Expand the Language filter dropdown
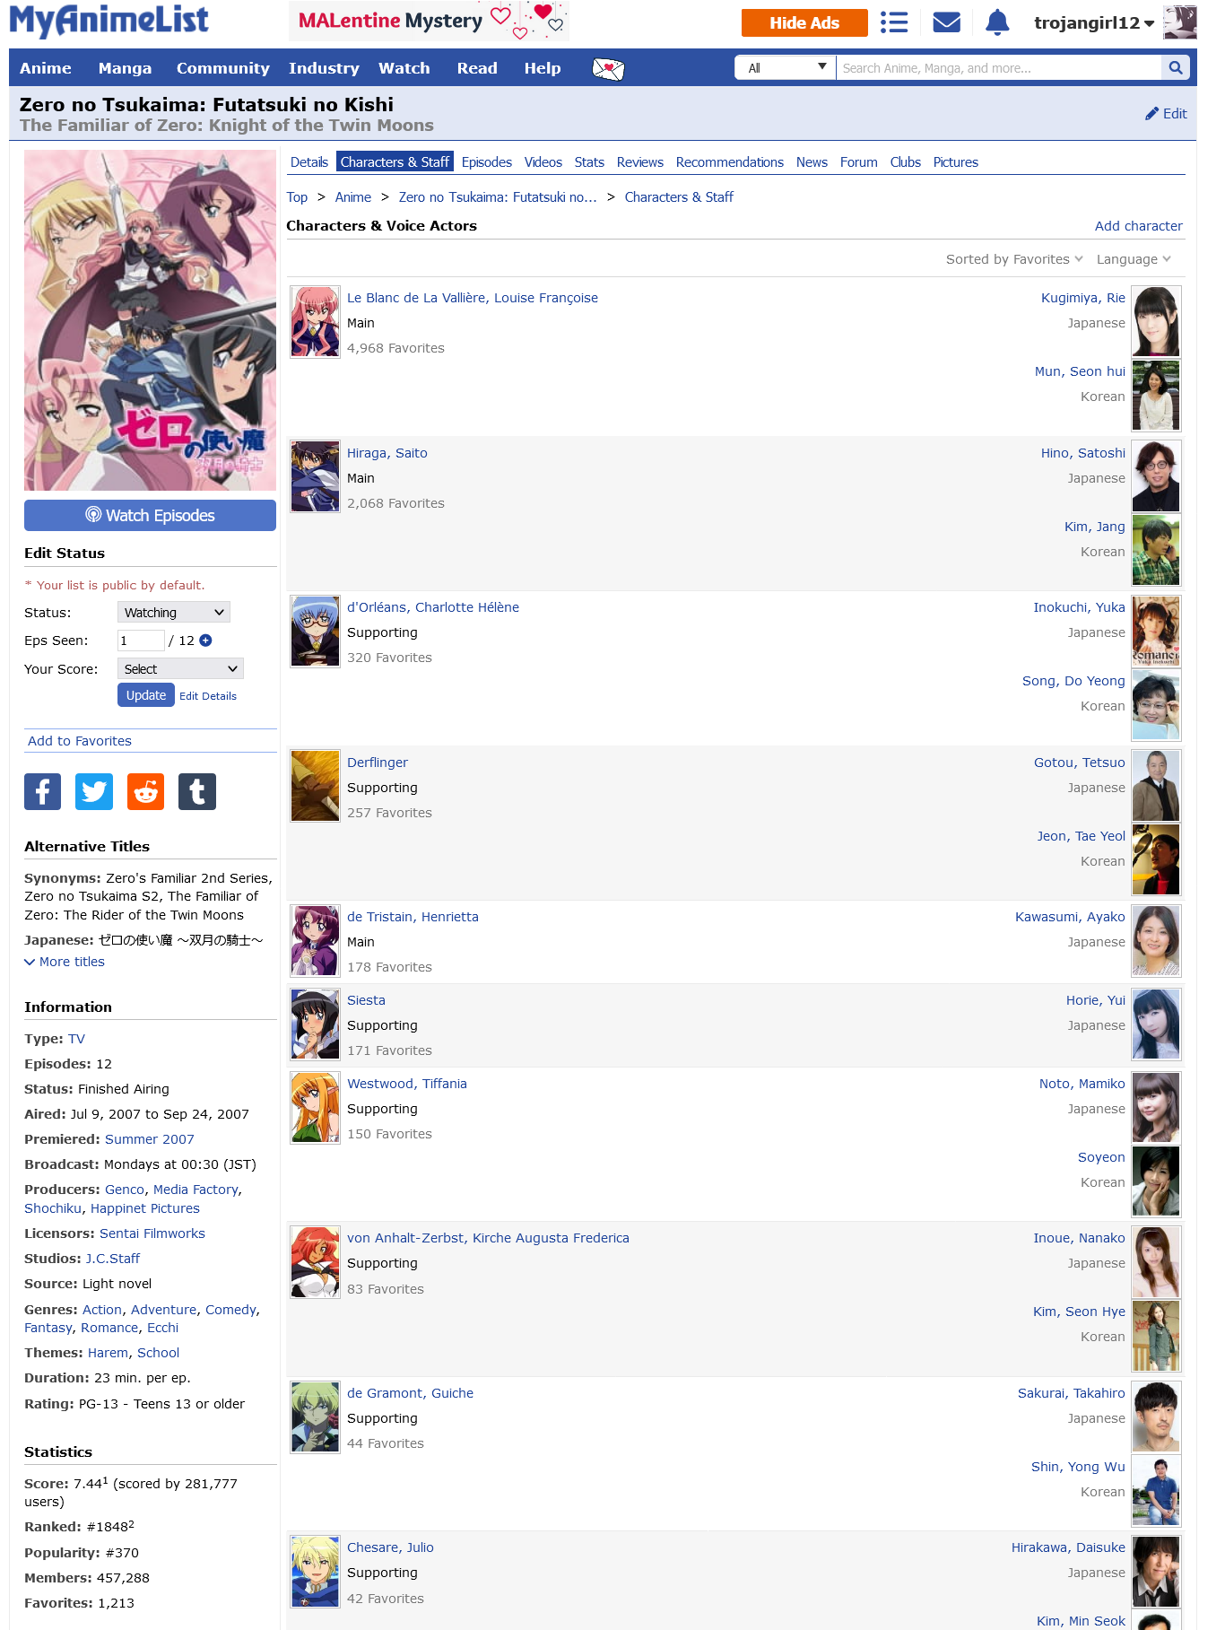Image resolution: width=1225 pixels, height=1630 pixels. click(x=1134, y=259)
